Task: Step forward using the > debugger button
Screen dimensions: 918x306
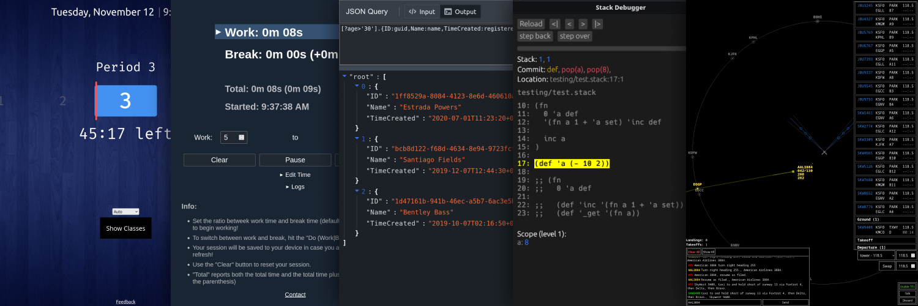Action: (x=583, y=24)
